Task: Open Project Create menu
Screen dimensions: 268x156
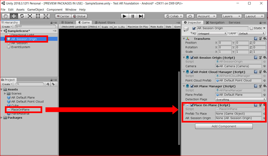Action: tap(7, 84)
